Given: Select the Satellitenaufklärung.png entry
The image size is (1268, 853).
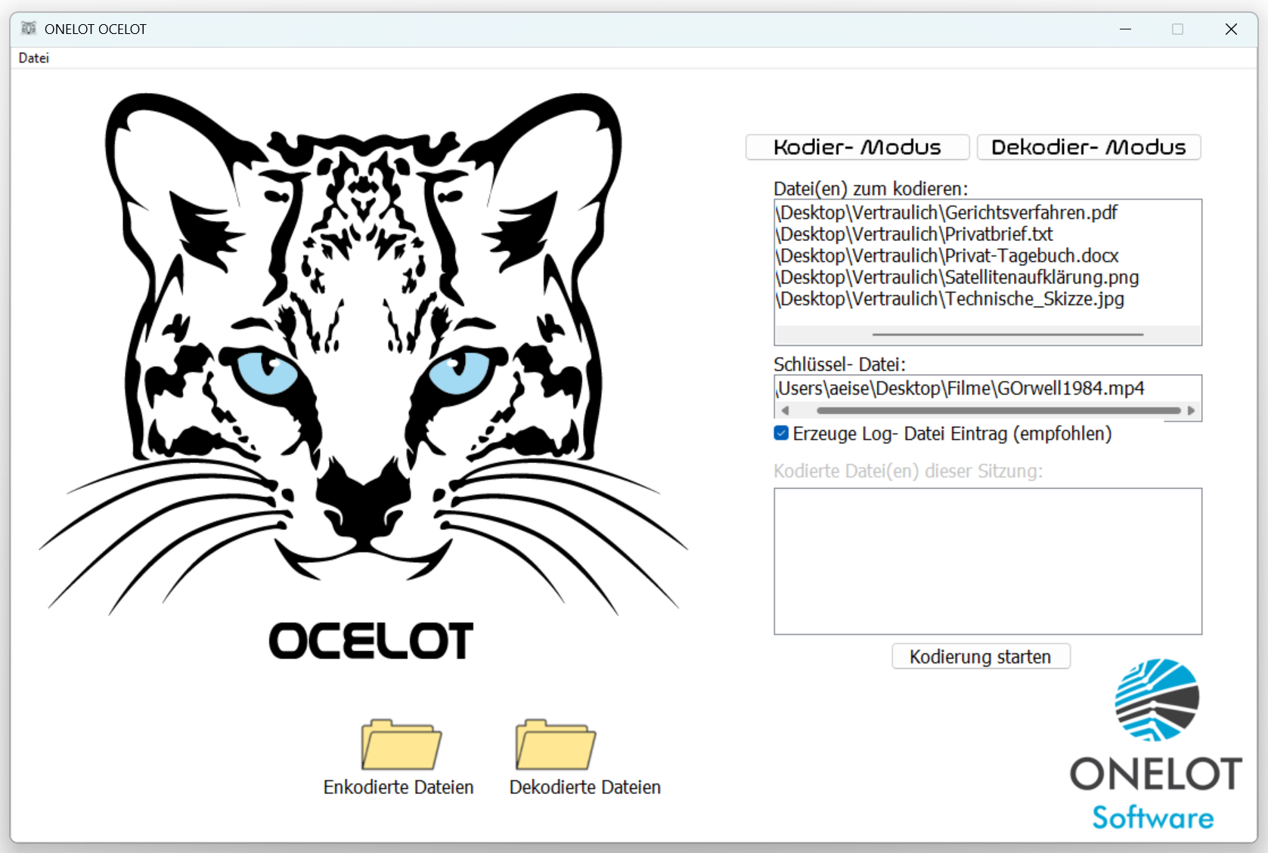Looking at the screenshot, I should click(x=956, y=277).
